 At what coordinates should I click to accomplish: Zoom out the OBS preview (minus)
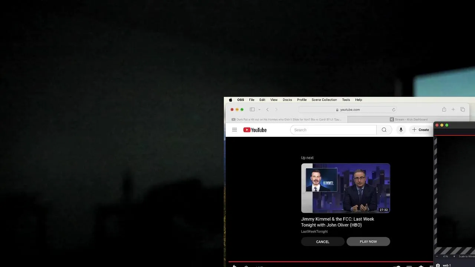tap(437, 256)
